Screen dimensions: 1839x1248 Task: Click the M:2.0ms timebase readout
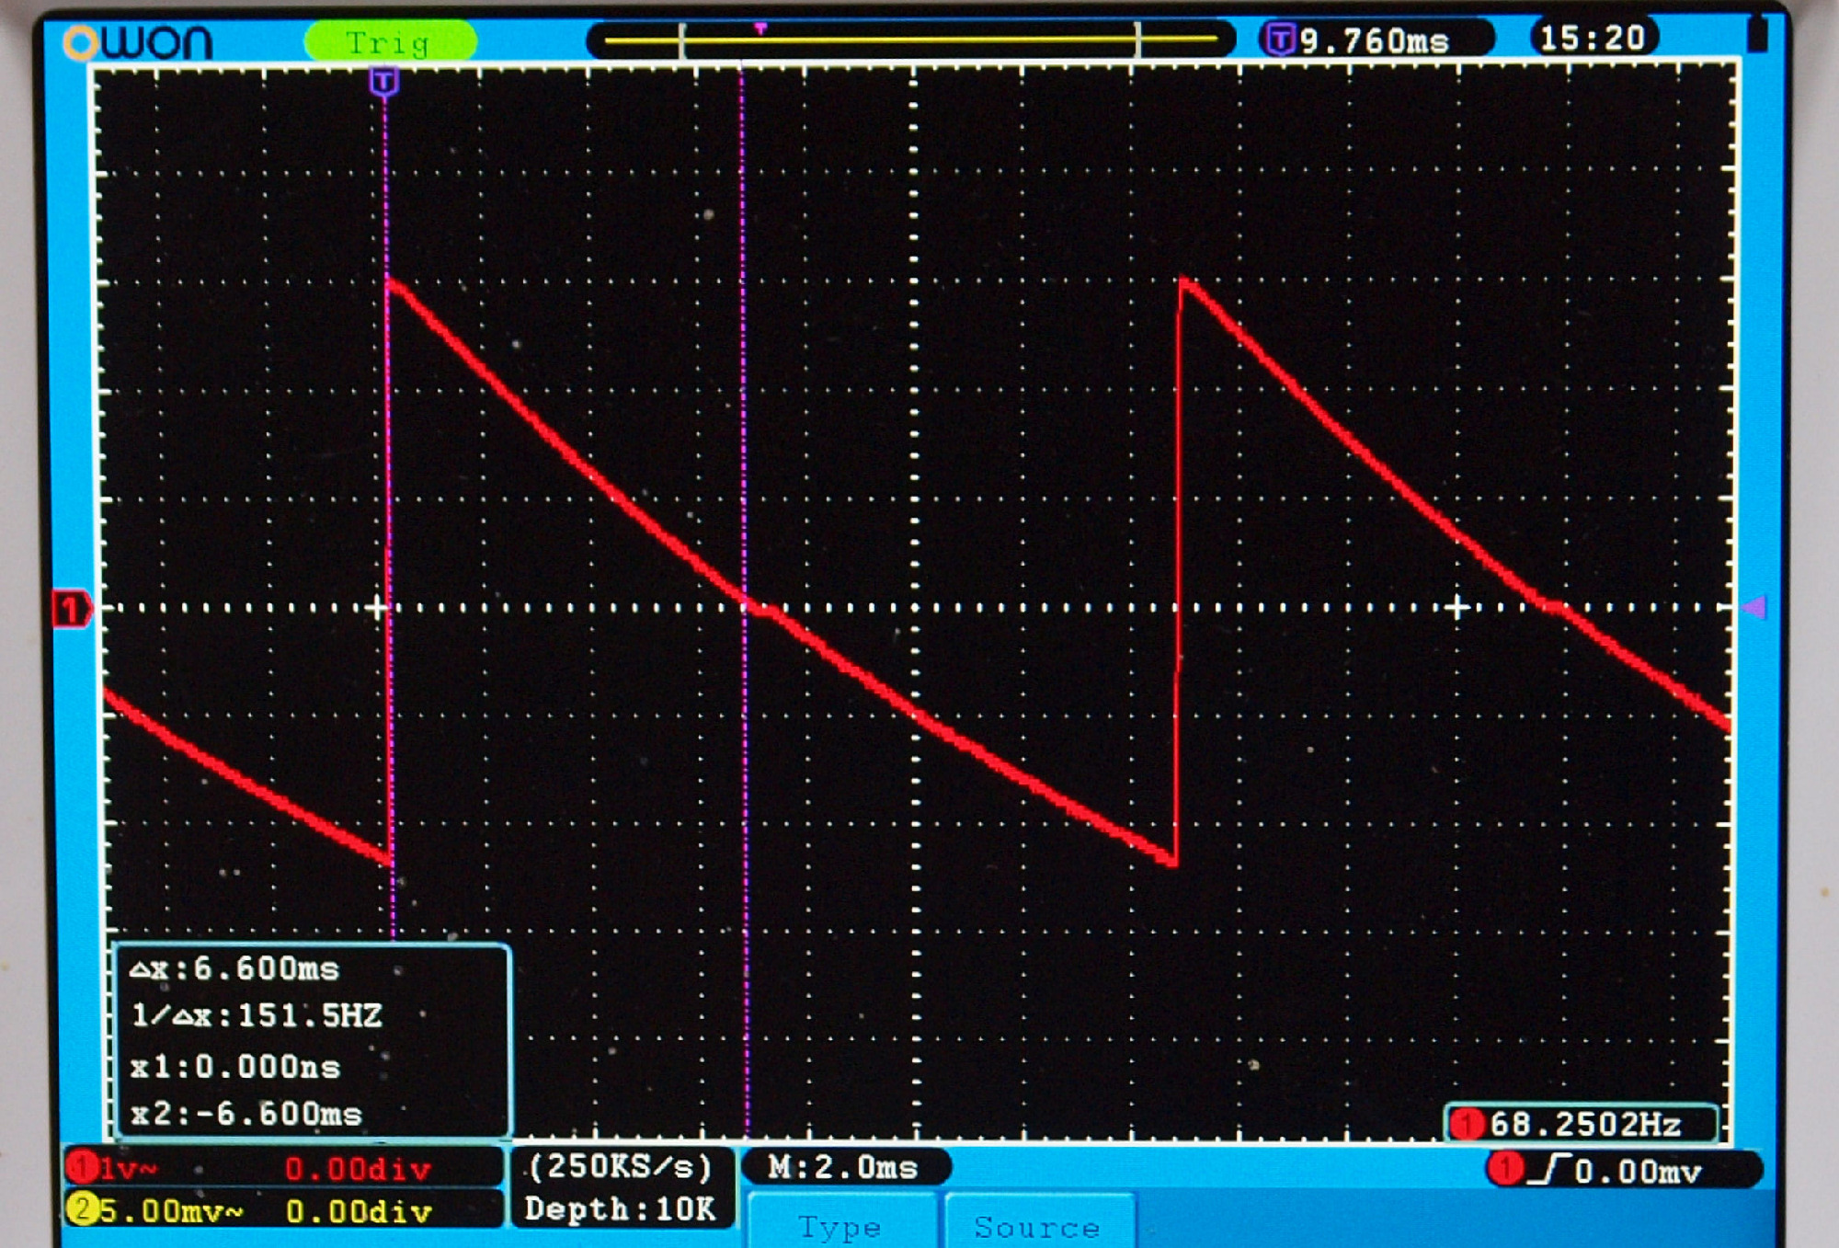pyautogui.click(x=843, y=1167)
